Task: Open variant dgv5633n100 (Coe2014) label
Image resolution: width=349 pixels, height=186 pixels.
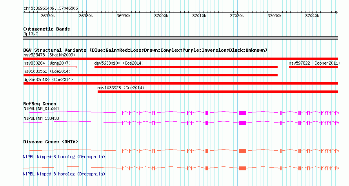Action: pyautogui.click(x=119, y=63)
